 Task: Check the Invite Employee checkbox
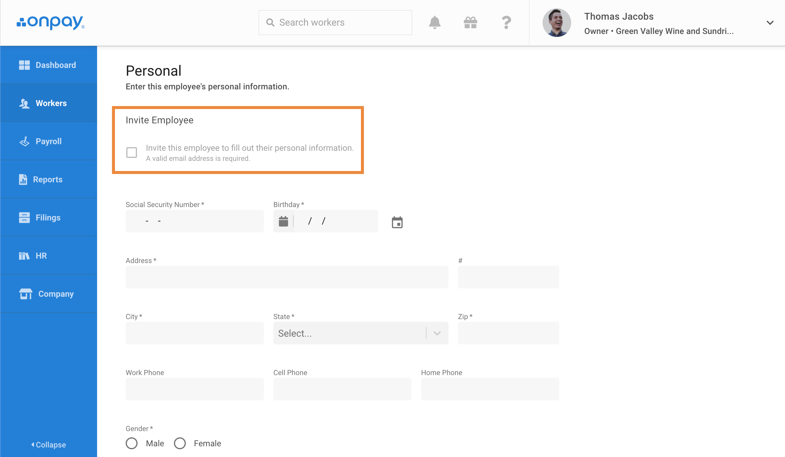click(131, 153)
